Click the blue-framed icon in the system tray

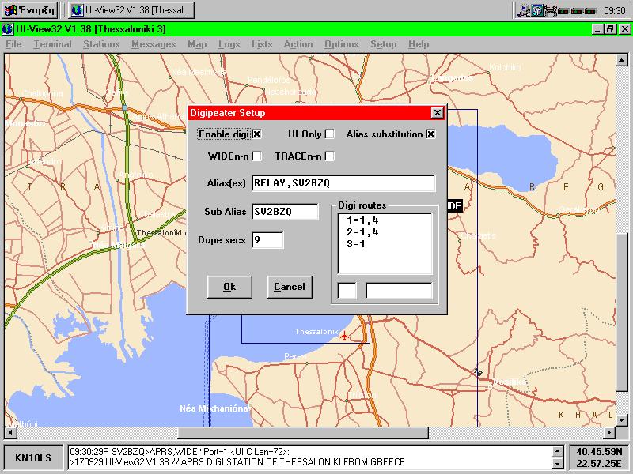click(536, 10)
